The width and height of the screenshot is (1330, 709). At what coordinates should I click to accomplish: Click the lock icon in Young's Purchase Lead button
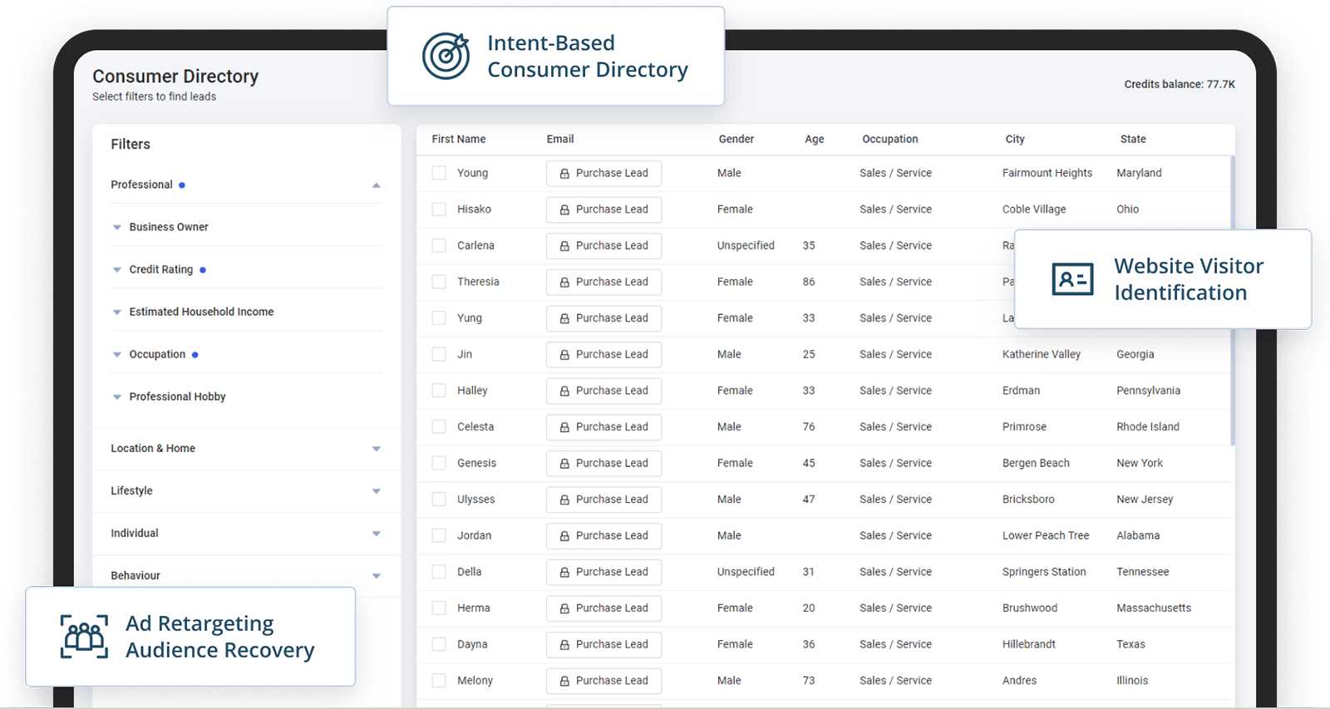coord(564,174)
